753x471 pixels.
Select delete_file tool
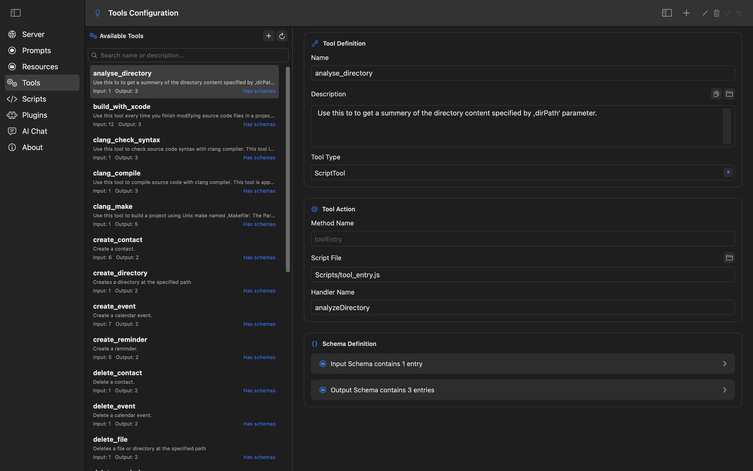tap(184, 448)
